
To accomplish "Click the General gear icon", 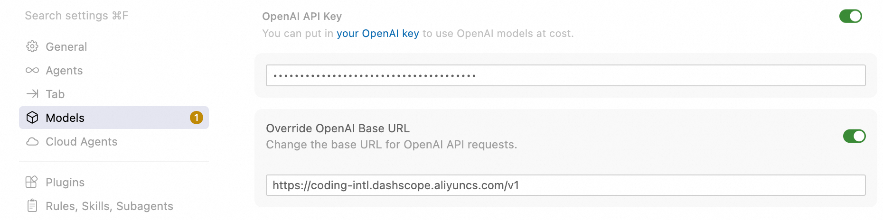I will [x=32, y=46].
